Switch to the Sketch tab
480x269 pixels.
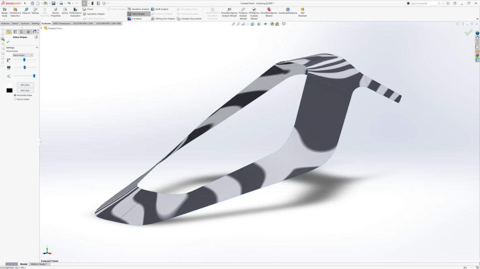click(15, 23)
